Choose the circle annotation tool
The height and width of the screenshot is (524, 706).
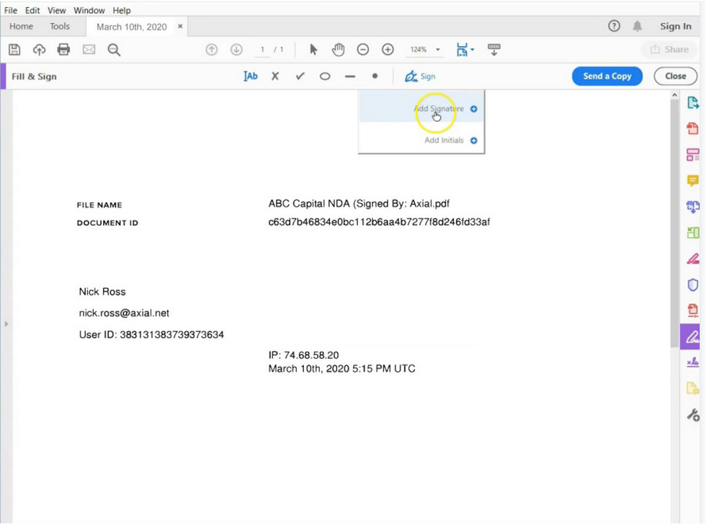tap(325, 76)
